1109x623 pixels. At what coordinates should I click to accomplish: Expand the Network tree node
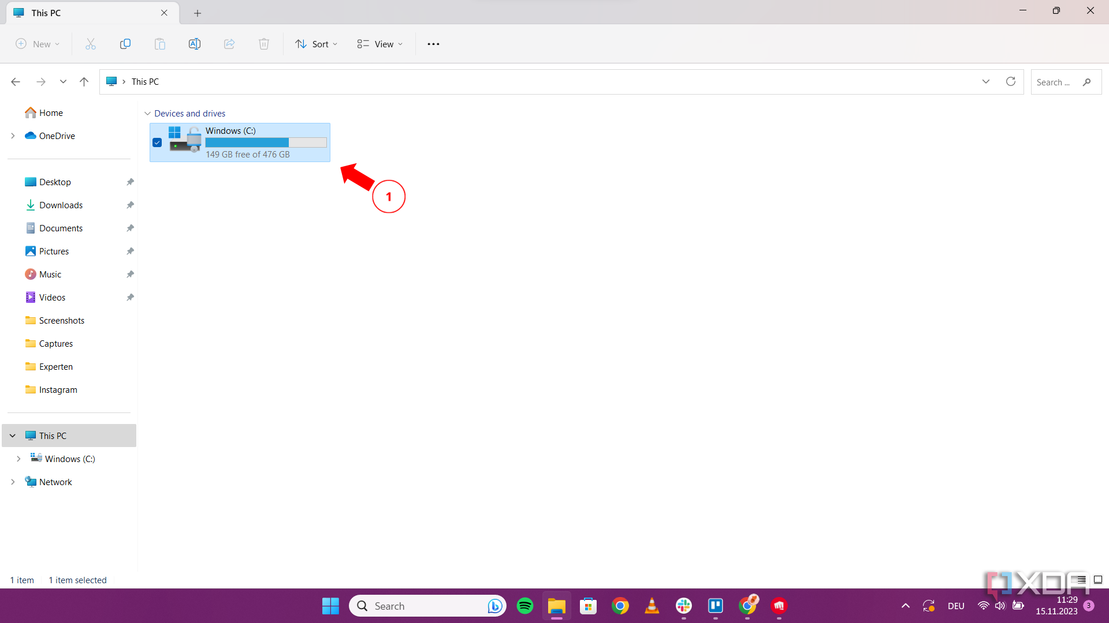coord(13,482)
